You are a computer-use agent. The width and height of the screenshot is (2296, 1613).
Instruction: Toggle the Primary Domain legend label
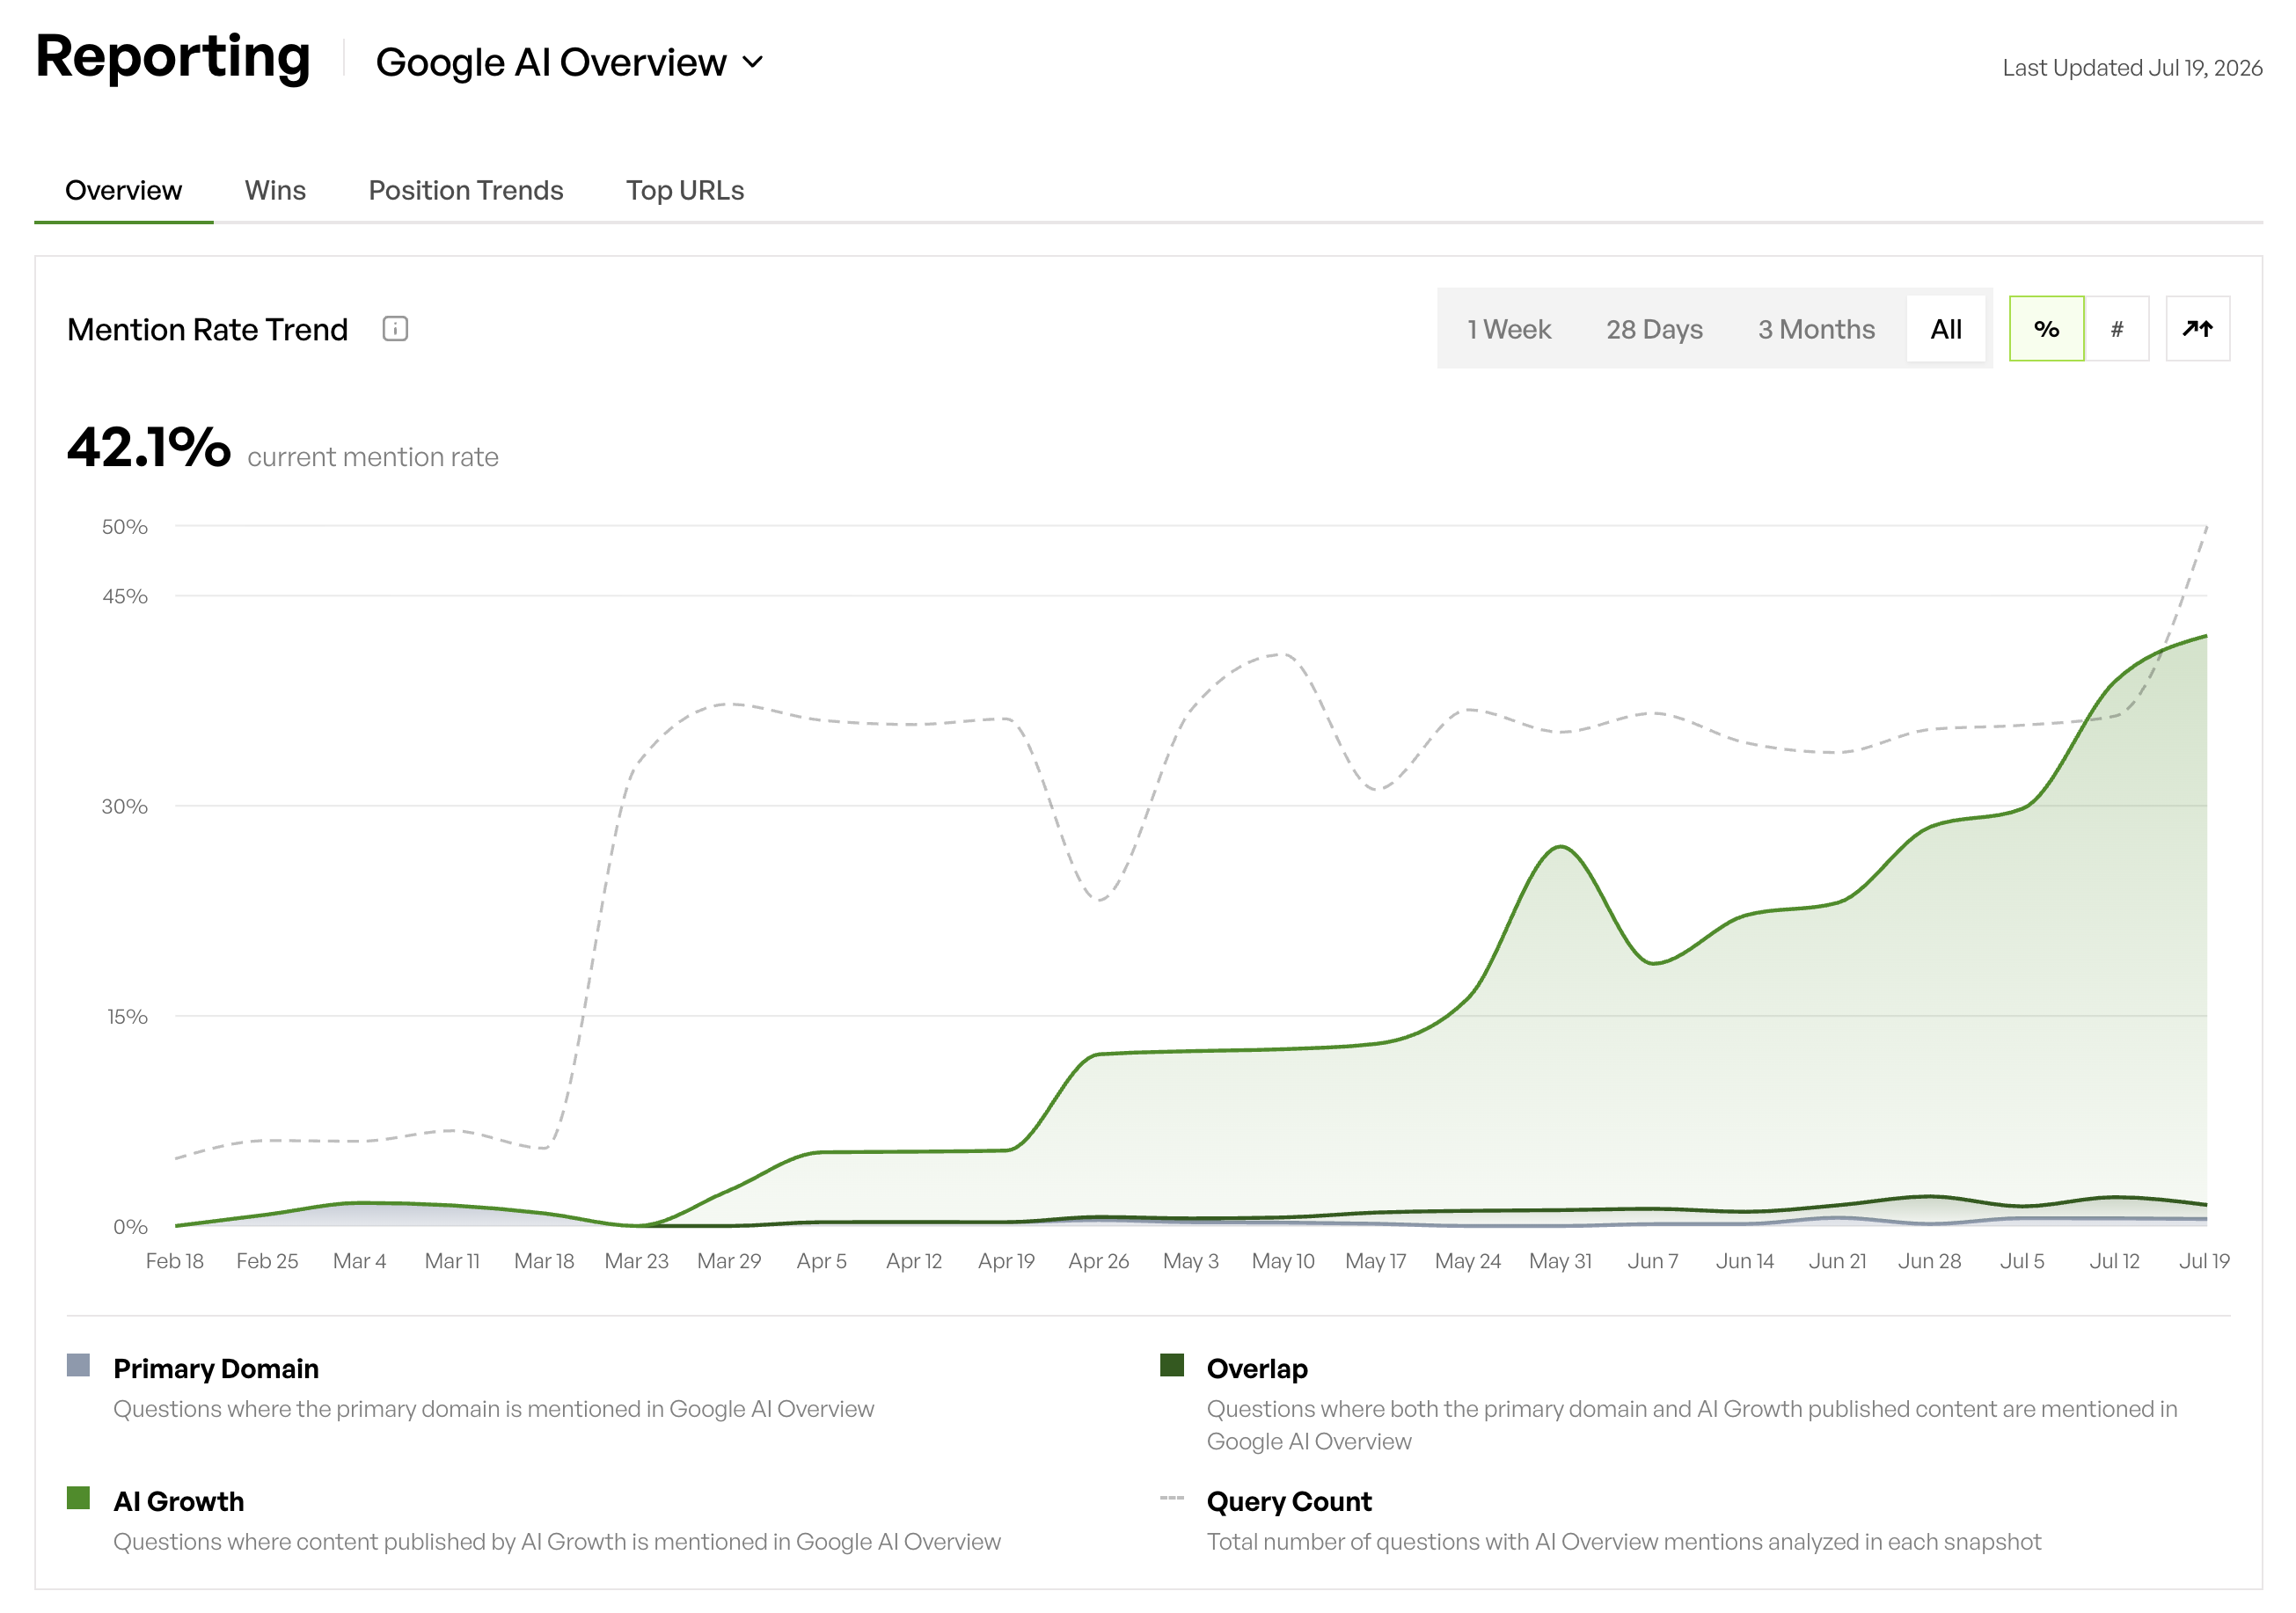pos(216,1368)
